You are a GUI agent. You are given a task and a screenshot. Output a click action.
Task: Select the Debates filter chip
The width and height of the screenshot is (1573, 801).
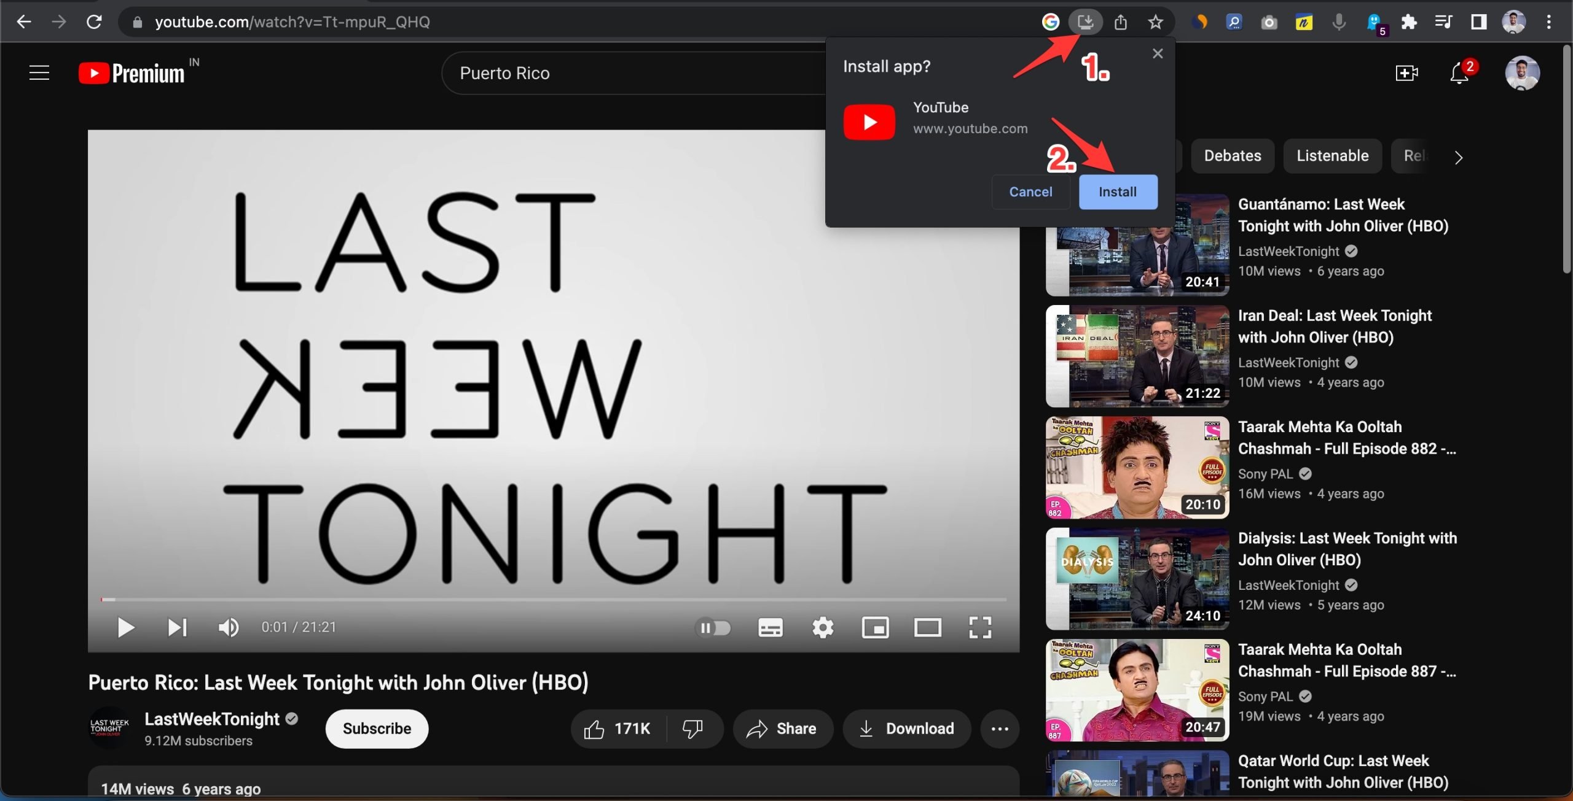tap(1233, 156)
